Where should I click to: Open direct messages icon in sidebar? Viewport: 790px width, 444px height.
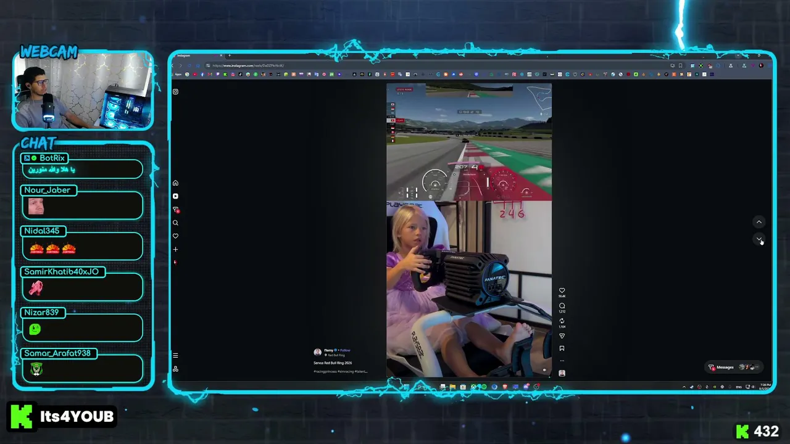click(175, 210)
